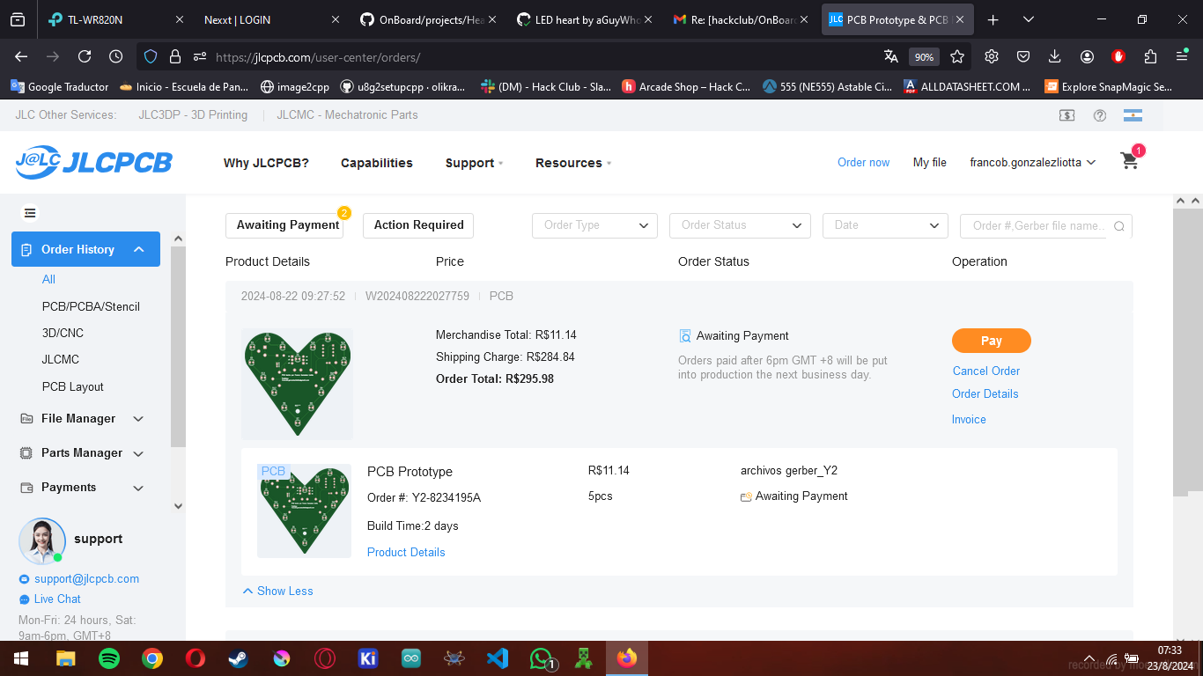Open KiCad from the taskbar
1203x676 pixels.
[x=368, y=658]
